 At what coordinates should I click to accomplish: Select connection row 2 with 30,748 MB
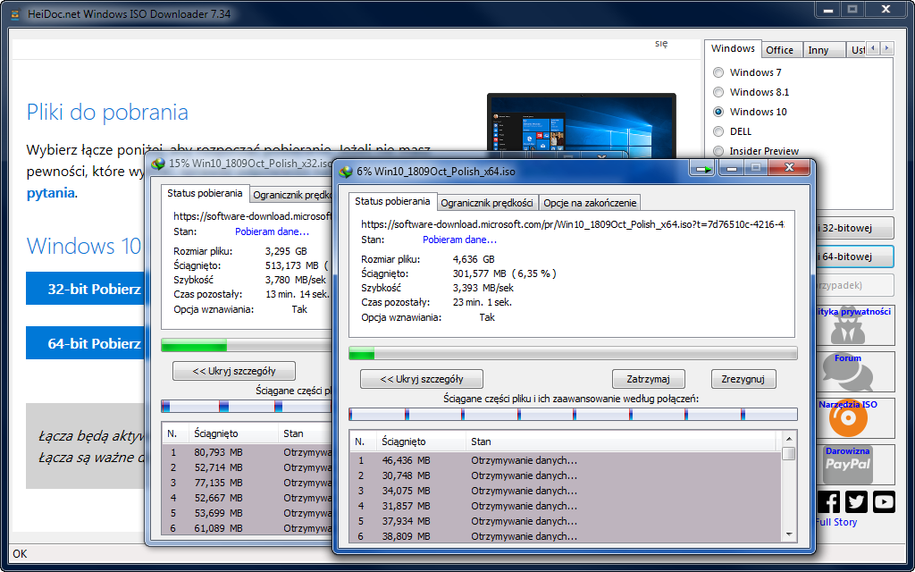pyautogui.click(x=566, y=475)
